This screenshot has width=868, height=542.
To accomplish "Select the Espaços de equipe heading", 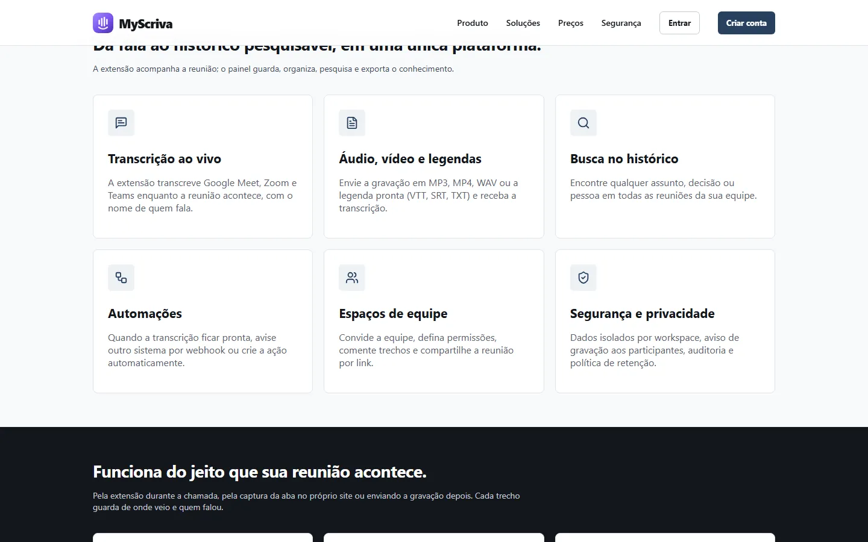I will pyautogui.click(x=393, y=314).
